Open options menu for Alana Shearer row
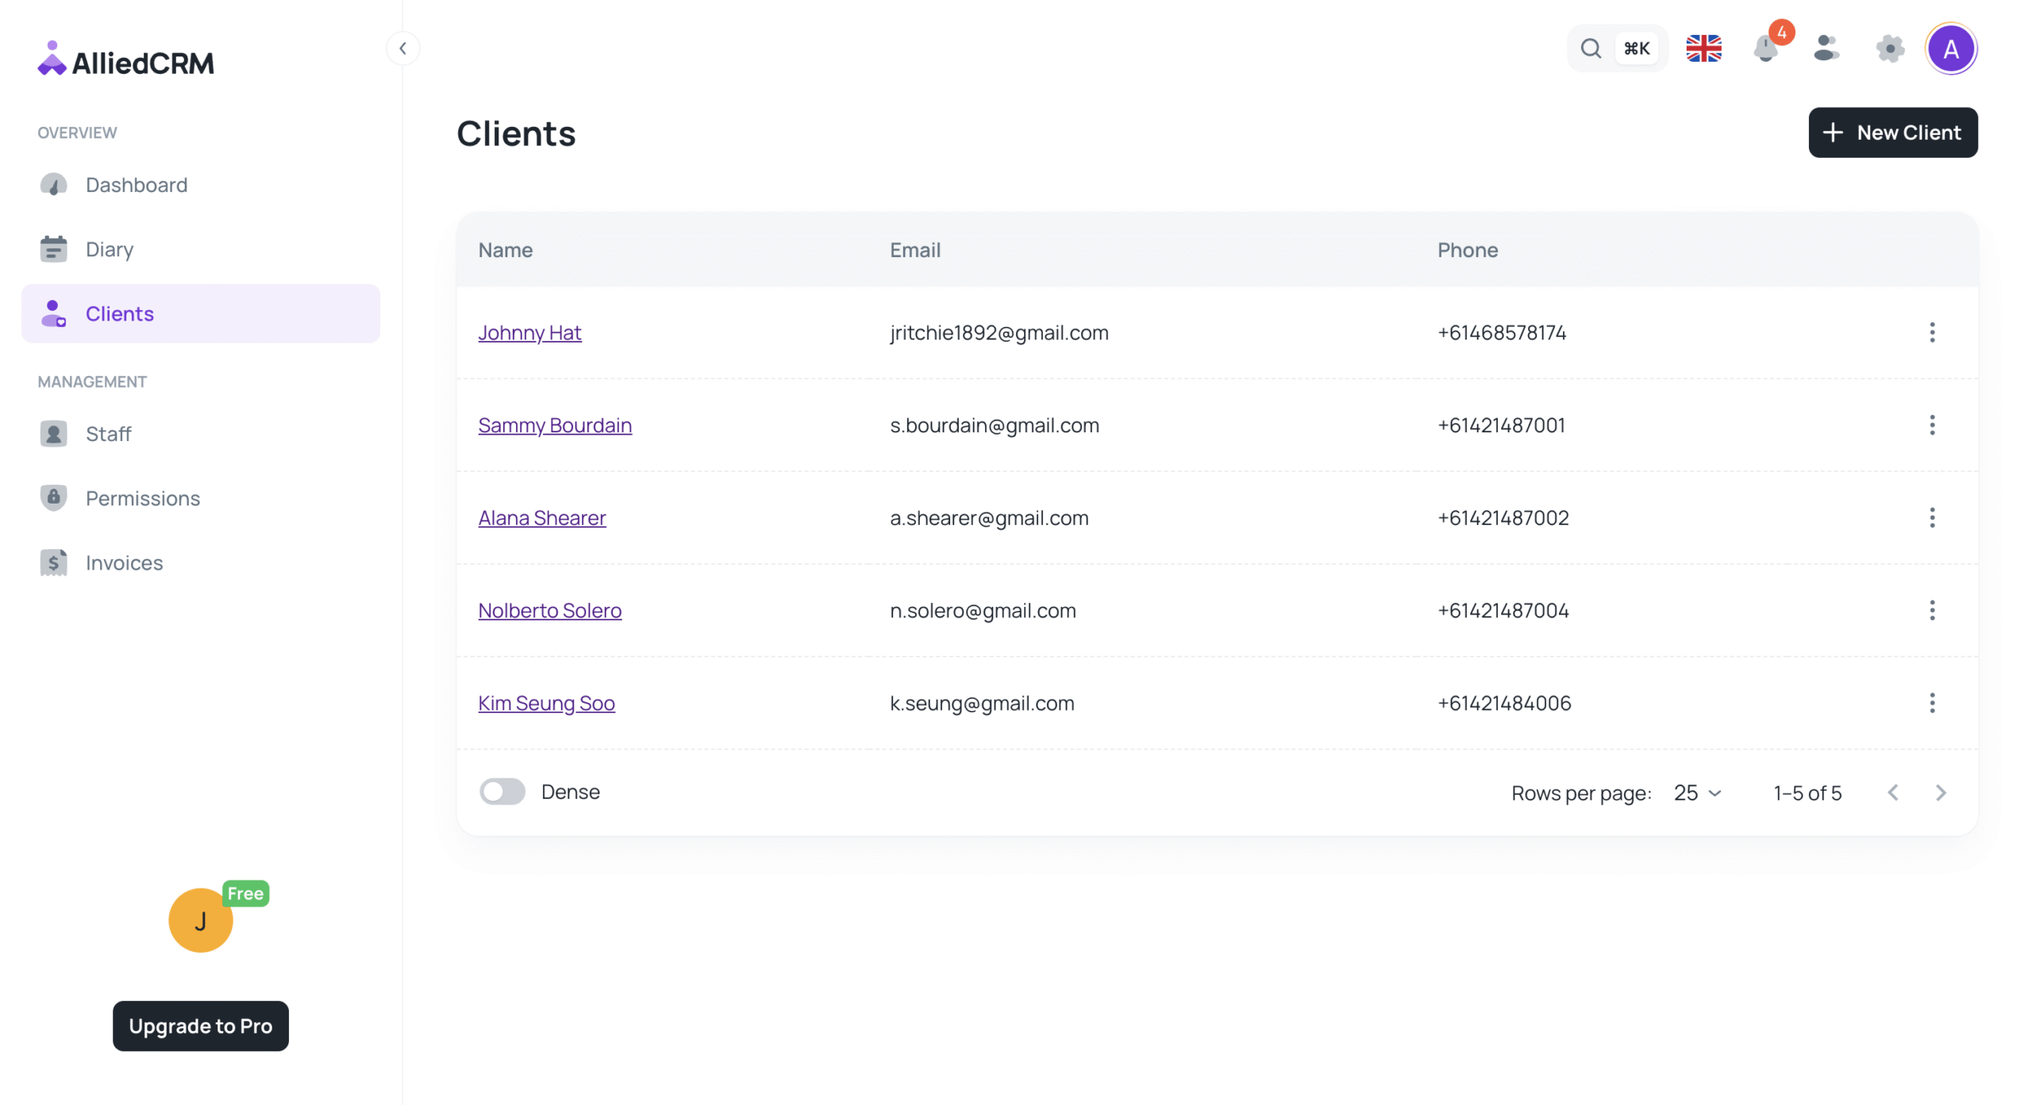2032x1105 pixels. (x=1932, y=518)
